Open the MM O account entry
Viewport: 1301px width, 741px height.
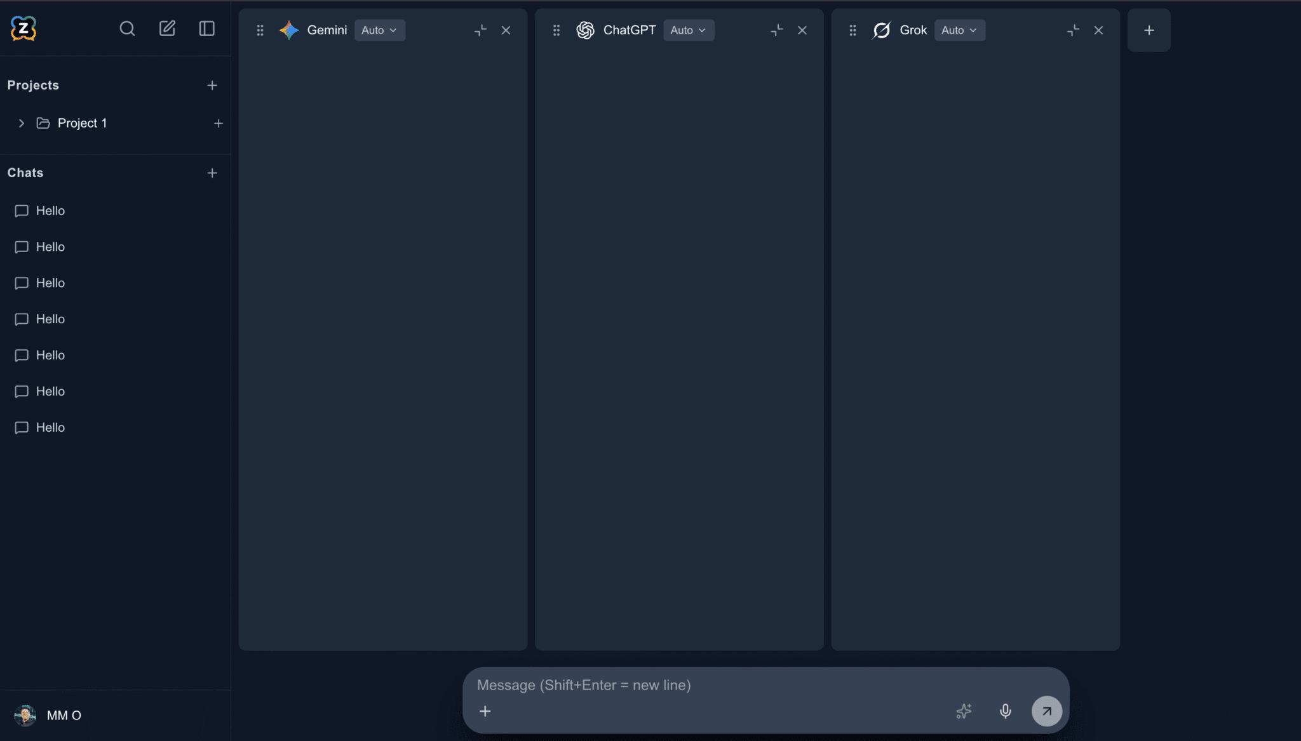64,715
